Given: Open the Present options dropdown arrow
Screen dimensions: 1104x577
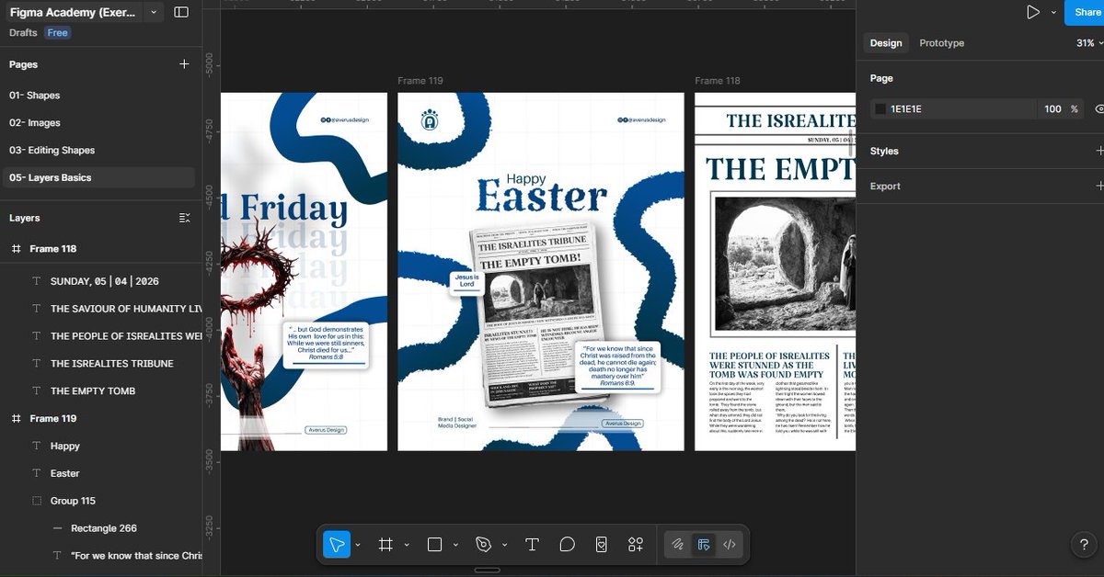Looking at the screenshot, I should click(1052, 13).
